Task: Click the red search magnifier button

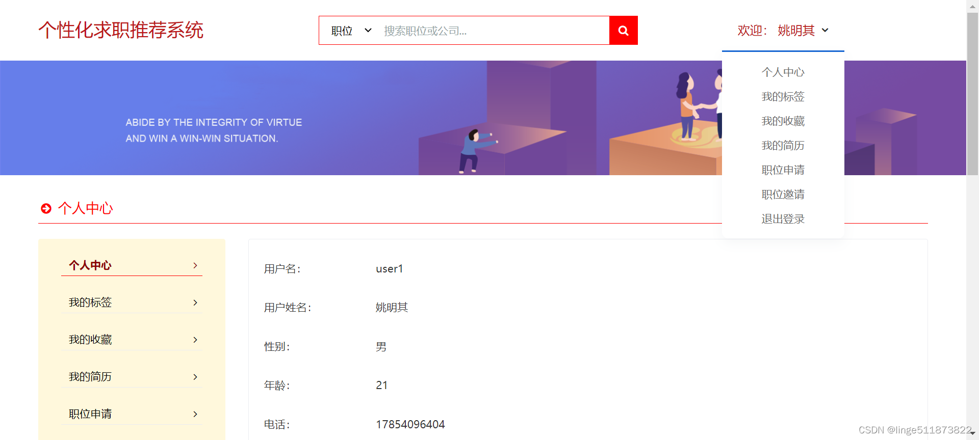Action: (623, 31)
